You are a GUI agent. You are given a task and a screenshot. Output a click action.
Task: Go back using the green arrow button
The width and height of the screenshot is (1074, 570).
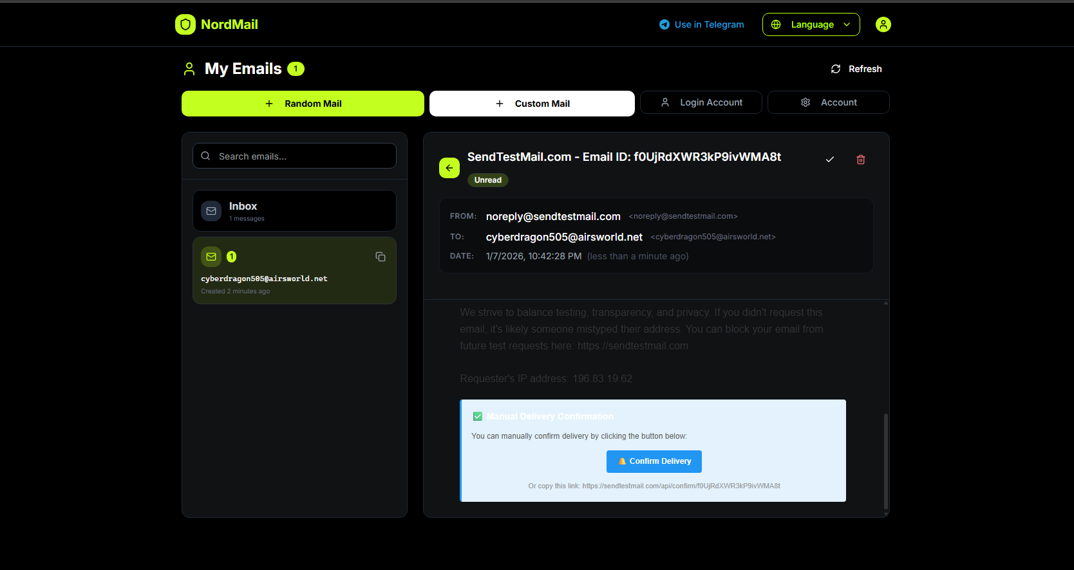(449, 168)
